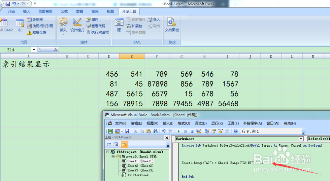Open the Insert controls (插入) dropdown
Image resolution: width=330 pixels, height=181 pixels.
63,26
